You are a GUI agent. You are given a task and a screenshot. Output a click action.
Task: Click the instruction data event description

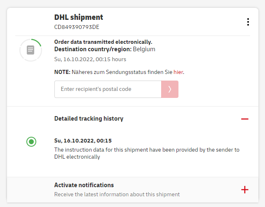click(x=147, y=153)
